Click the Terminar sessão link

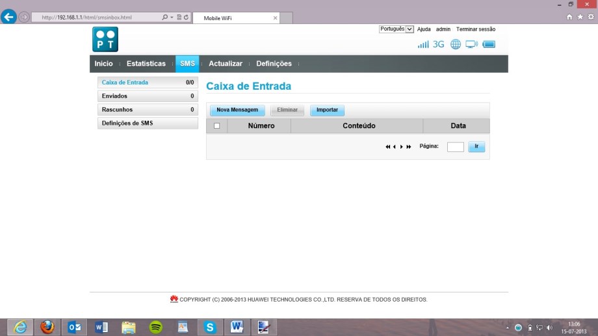point(476,29)
